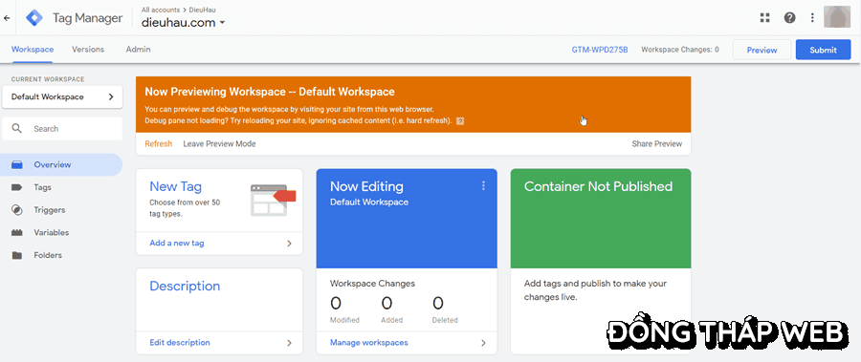Open the Now Editing card three-dot menu
Image resolution: width=861 pixels, height=362 pixels.
tap(483, 186)
